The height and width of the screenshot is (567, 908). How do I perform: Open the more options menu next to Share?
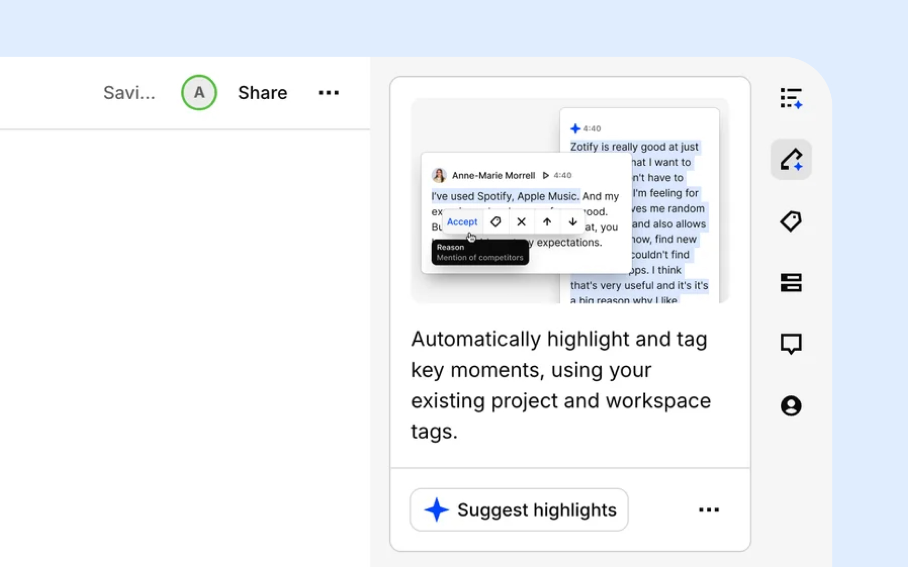click(328, 93)
